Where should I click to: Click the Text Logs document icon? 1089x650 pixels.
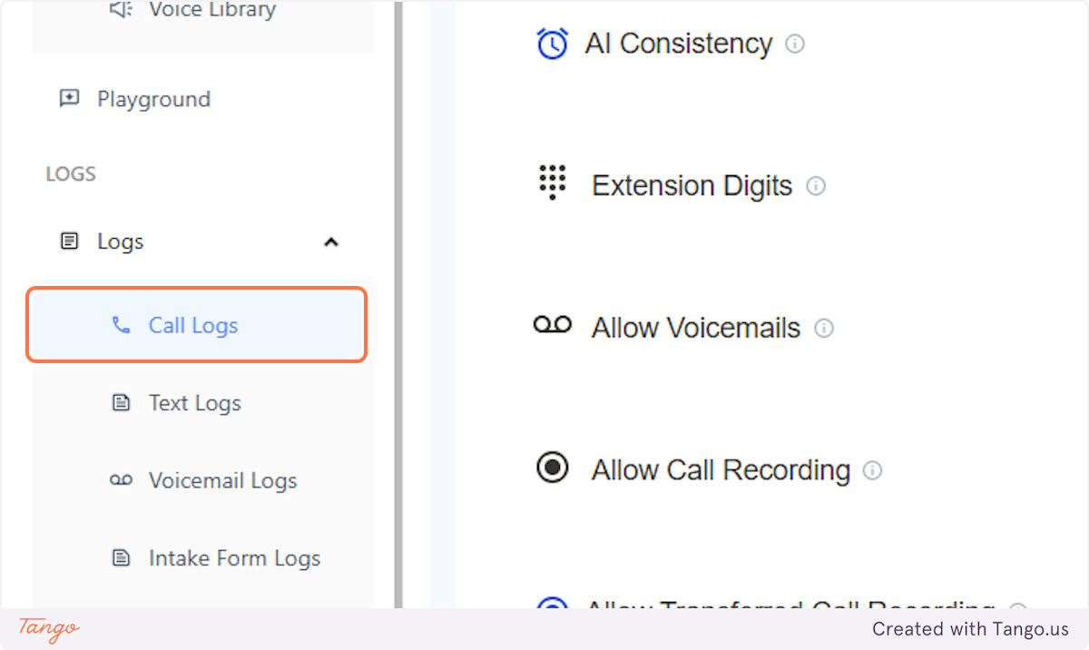pos(121,402)
